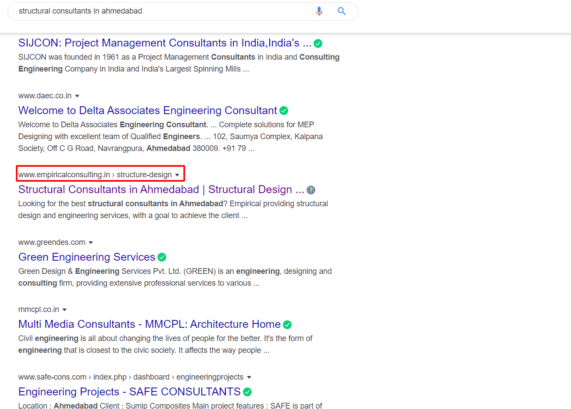
Task: Open the SIJCON Project Management Consultants link
Action: [x=165, y=43]
